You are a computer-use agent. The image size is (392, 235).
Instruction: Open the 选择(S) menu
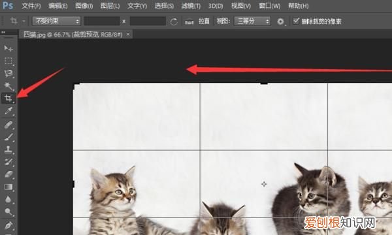click(x=164, y=6)
